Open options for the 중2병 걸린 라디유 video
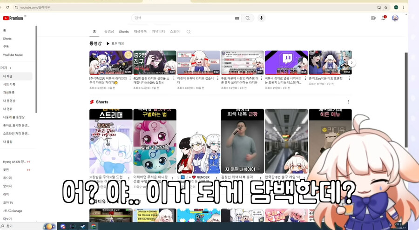The height and width of the screenshot is (230, 419). click(174, 78)
